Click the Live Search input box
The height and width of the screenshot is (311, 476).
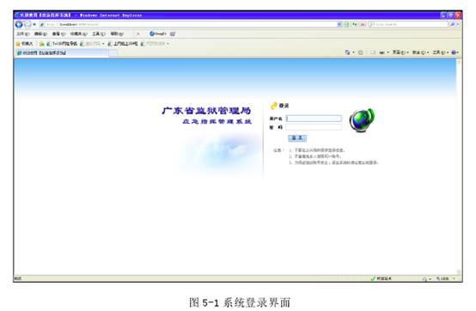click(x=409, y=24)
